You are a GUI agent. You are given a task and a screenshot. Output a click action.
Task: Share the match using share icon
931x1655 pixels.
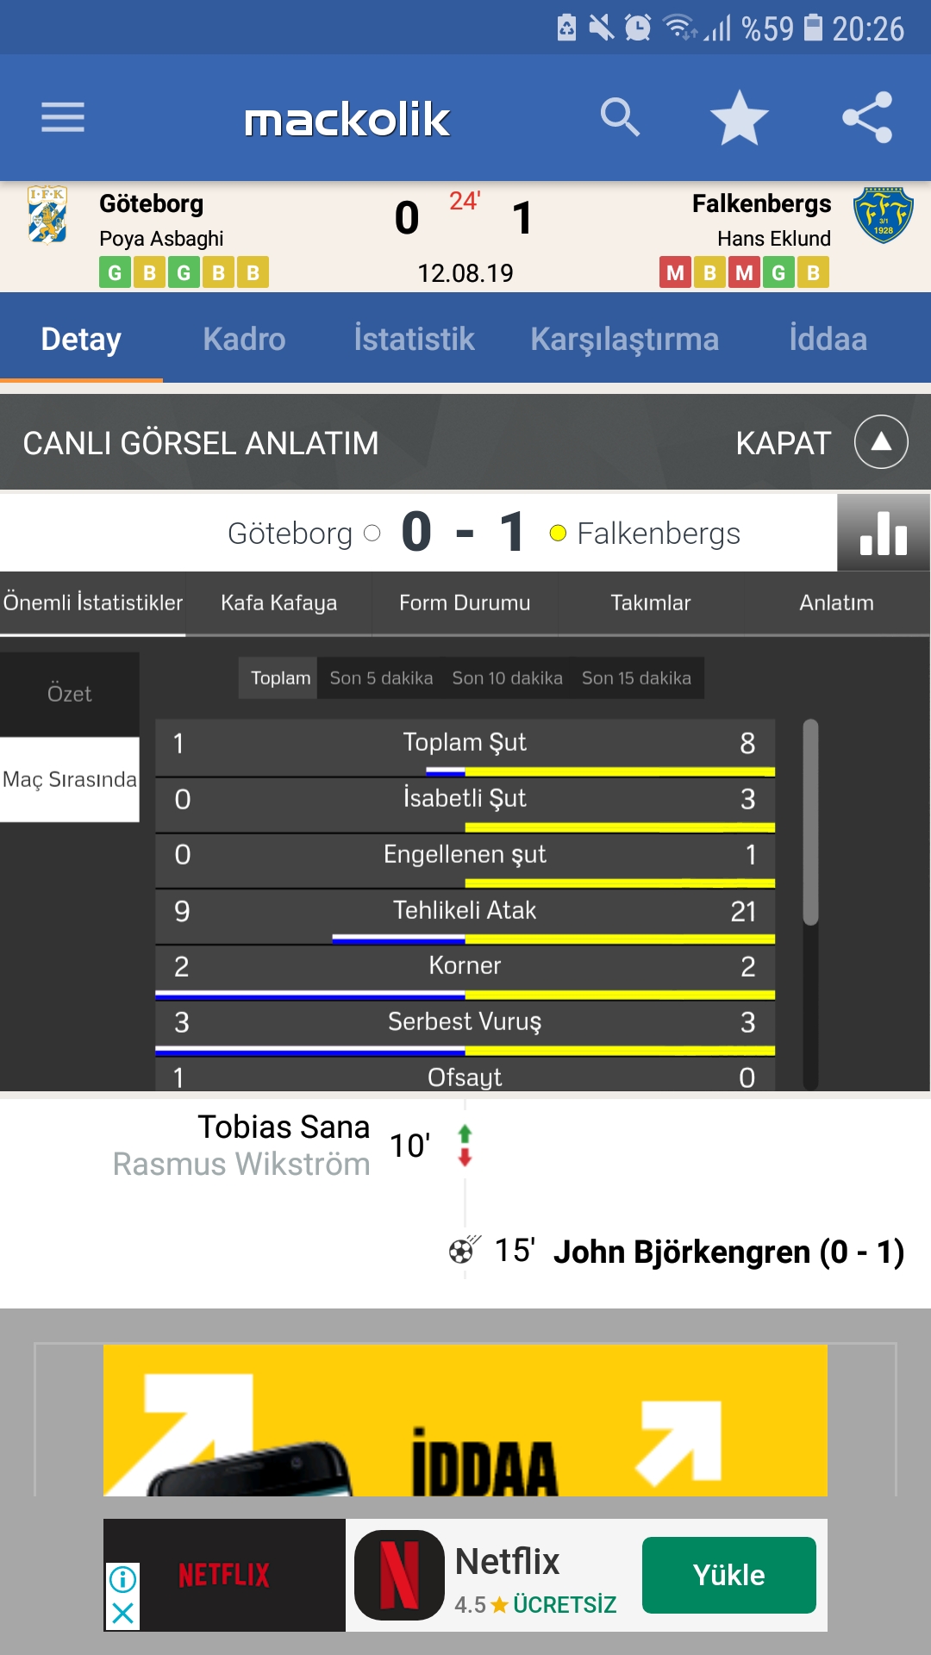pyautogui.click(x=867, y=117)
